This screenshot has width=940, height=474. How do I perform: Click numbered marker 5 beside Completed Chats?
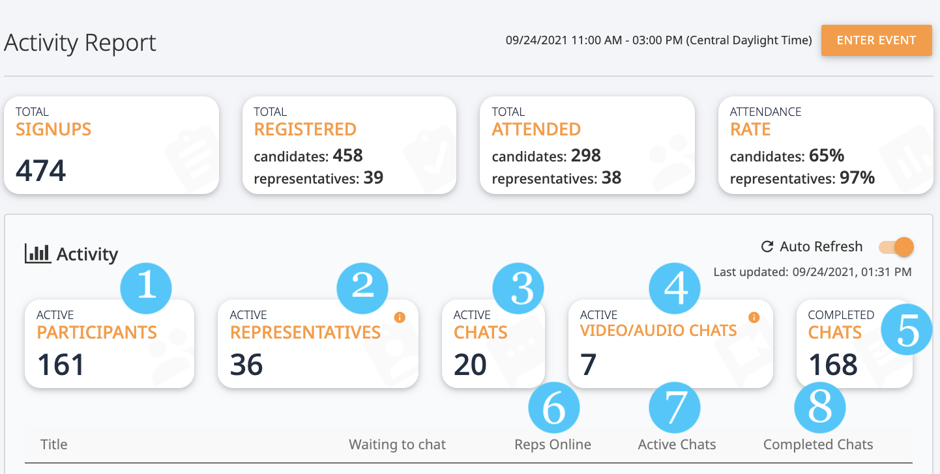[907, 329]
